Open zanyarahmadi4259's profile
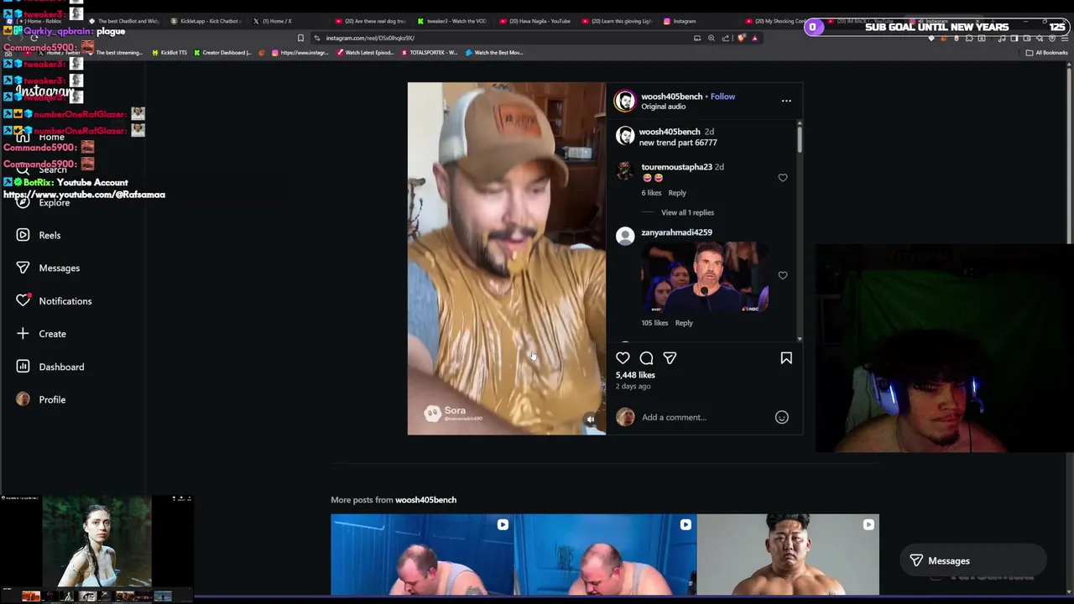Viewport: 1074px width, 604px height. coord(676,232)
